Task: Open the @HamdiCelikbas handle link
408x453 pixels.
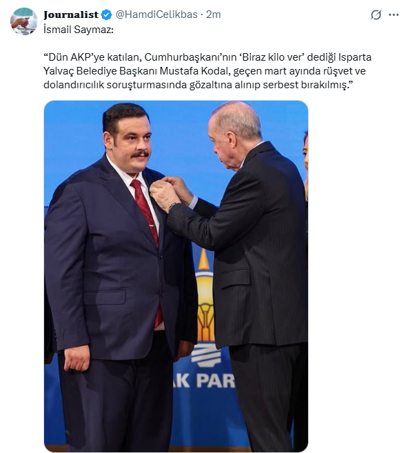Action: [x=156, y=14]
